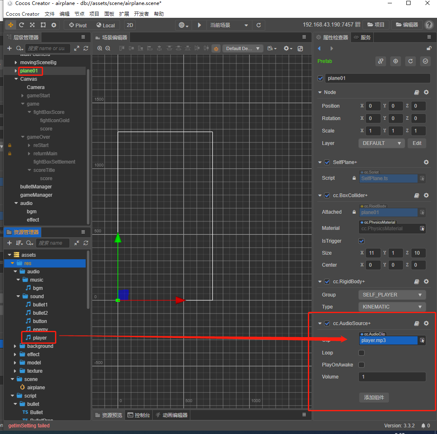Toggle the cc.BoxCollider component checkbox
This screenshot has height=434, width=437.
[327, 195]
